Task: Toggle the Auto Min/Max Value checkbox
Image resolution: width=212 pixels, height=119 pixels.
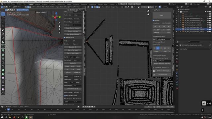Action: 65,96
